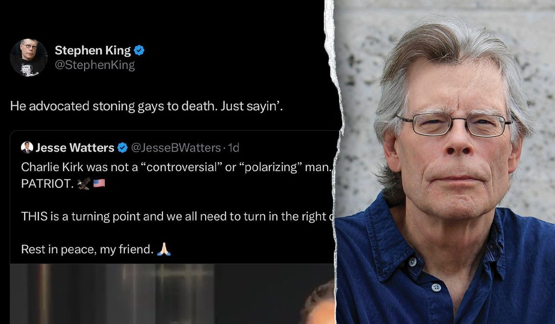Click the verified badge beside Stephen King
The height and width of the screenshot is (324, 555).
click(x=139, y=50)
